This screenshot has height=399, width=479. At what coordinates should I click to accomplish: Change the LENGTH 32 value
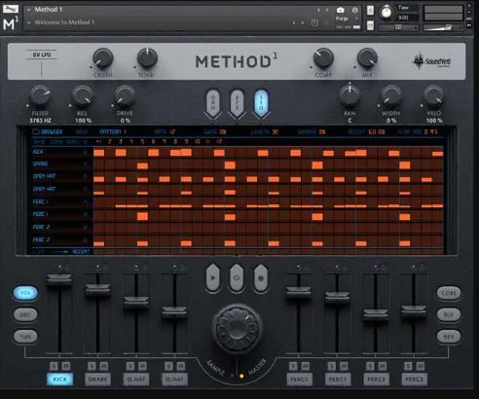point(265,131)
